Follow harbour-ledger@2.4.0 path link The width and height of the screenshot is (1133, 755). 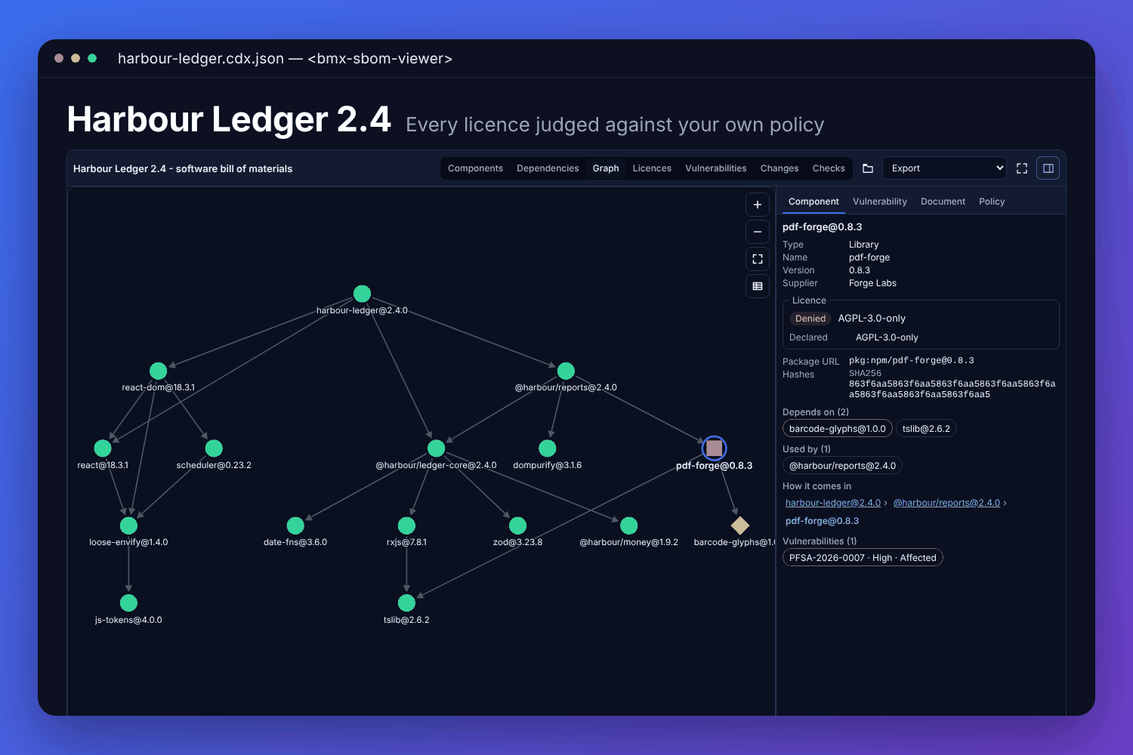tap(833, 503)
